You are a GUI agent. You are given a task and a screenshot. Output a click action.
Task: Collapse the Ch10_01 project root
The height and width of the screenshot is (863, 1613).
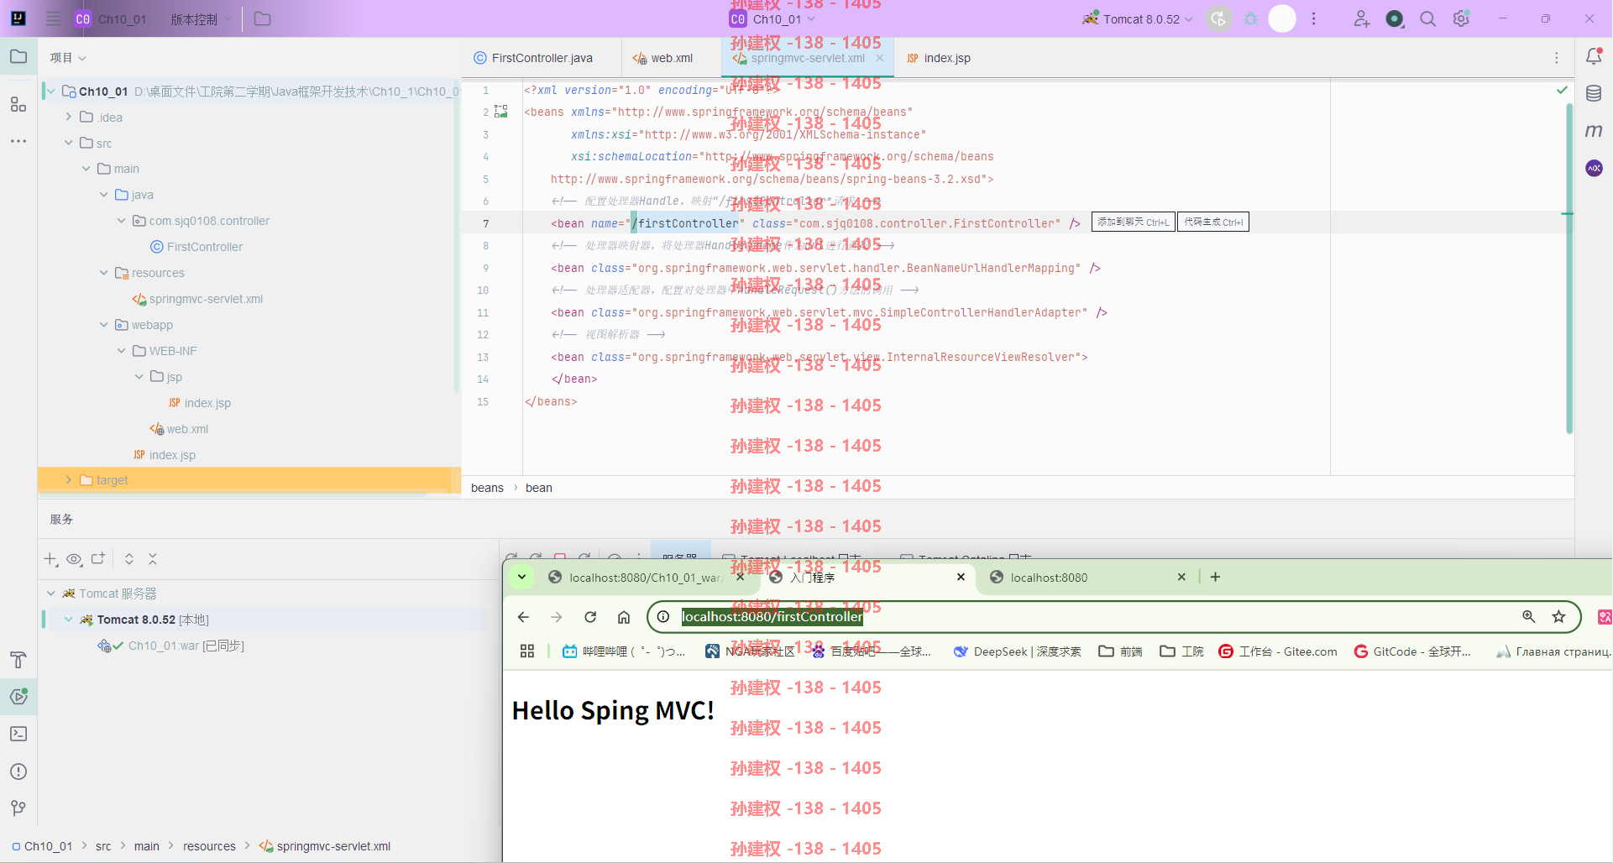pos(51,92)
